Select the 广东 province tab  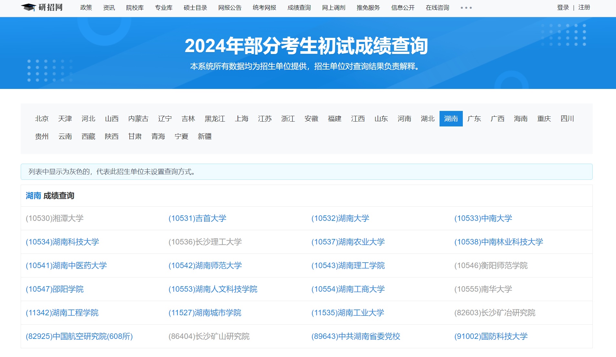(474, 119)
